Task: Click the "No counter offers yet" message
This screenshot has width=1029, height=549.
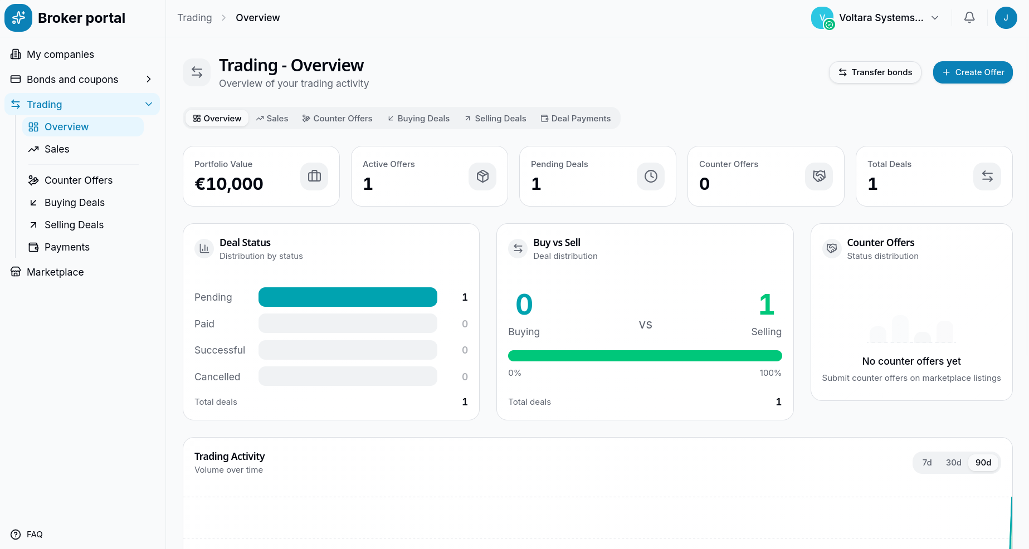Action: [x=911, y=361]
